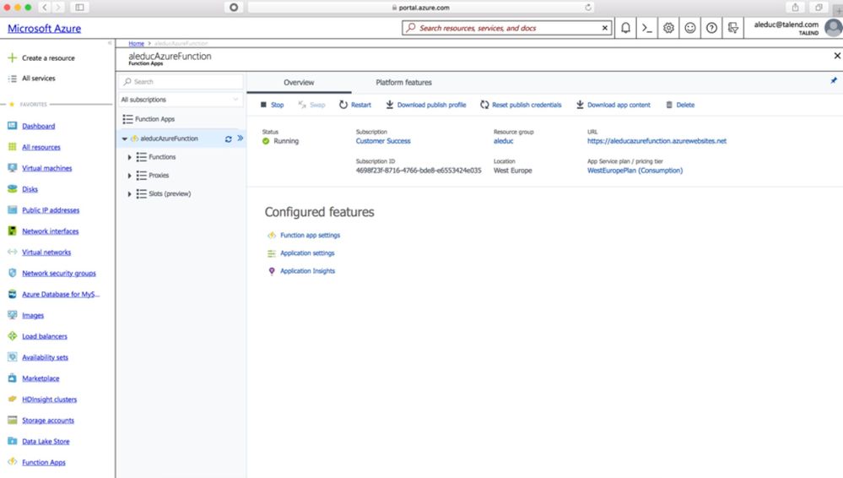Screen dimensions: 843x478
Task: Click the Dashboard icon in favorites
Action: pos(13,126)
